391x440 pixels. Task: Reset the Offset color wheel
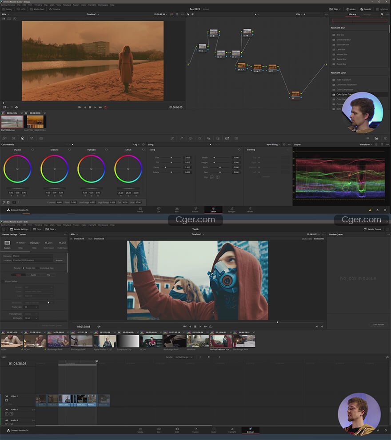pyautogui.click(x=144, y=150)
